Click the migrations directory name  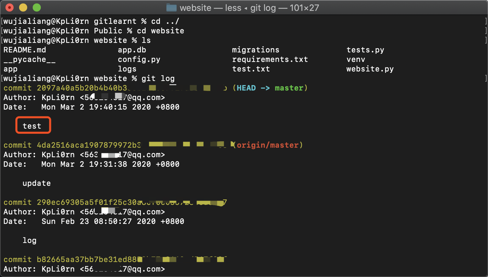[x=256, y=50]
